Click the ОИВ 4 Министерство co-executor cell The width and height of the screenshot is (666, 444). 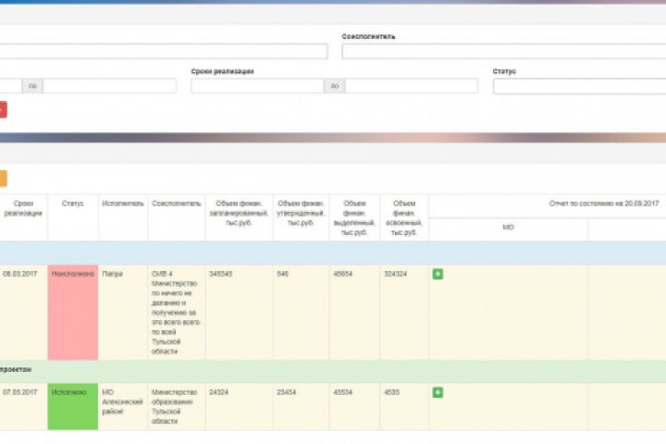(x=176, y=313)
